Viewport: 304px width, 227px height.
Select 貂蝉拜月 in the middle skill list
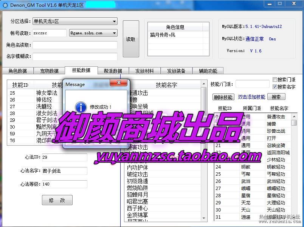(x=163, y=195)
